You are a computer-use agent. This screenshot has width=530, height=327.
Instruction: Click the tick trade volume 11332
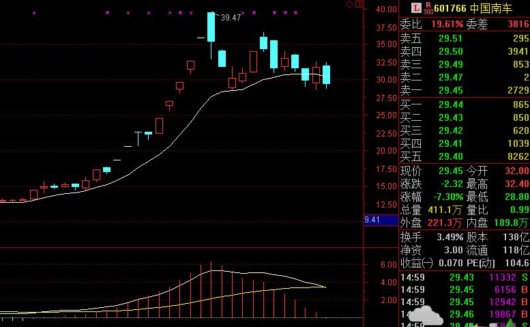[503, 277]
